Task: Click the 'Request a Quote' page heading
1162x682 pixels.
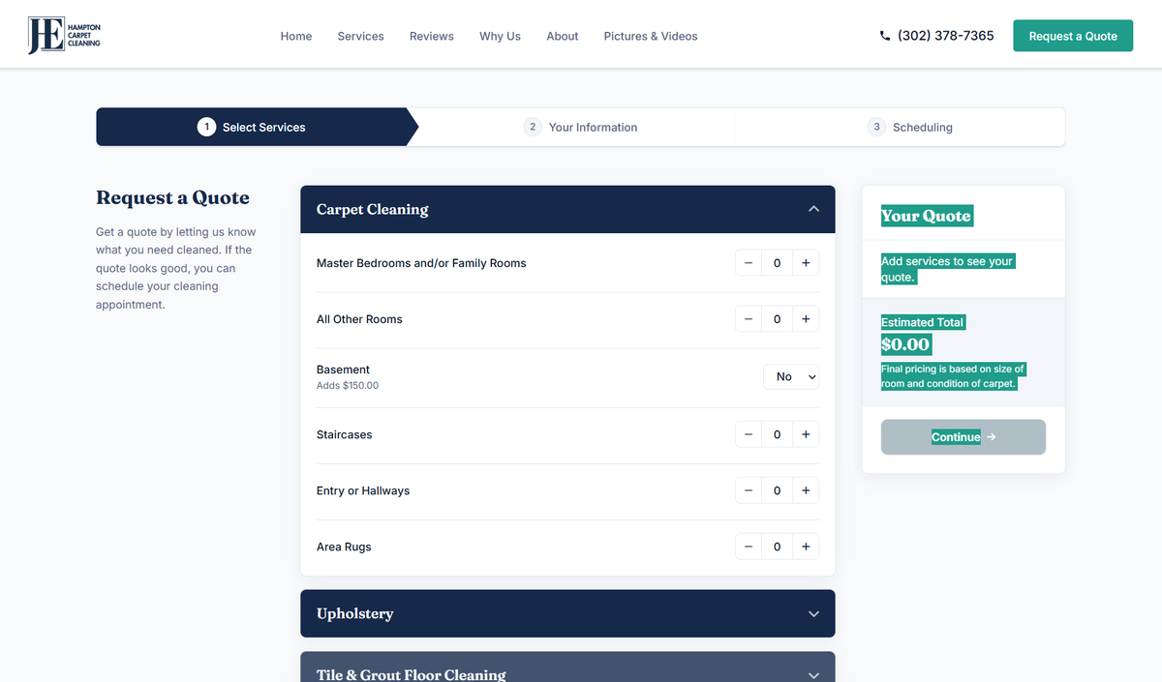Action: pos(172,197)
